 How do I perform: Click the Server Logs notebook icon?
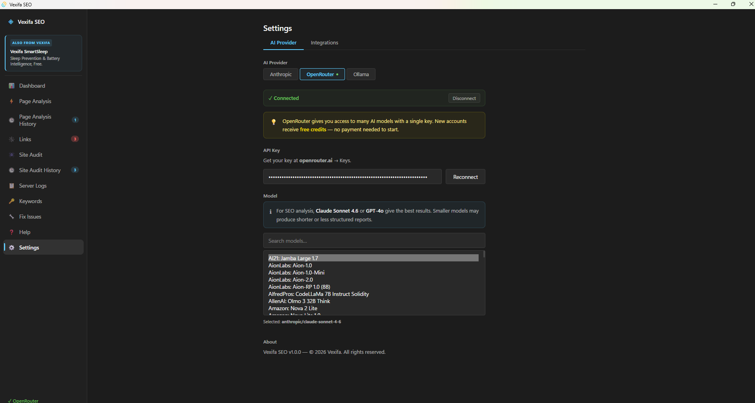click(11, 186)
